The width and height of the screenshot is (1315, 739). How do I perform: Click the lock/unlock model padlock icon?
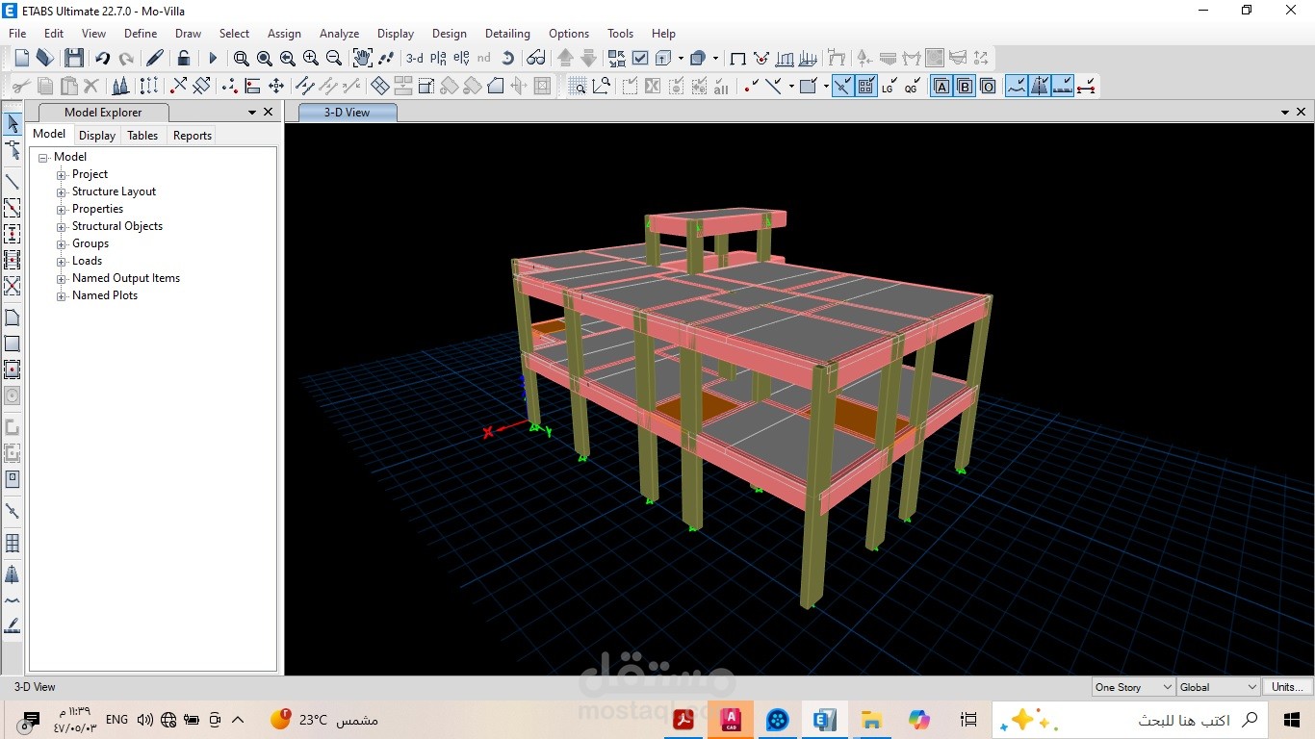pos(183,59)
